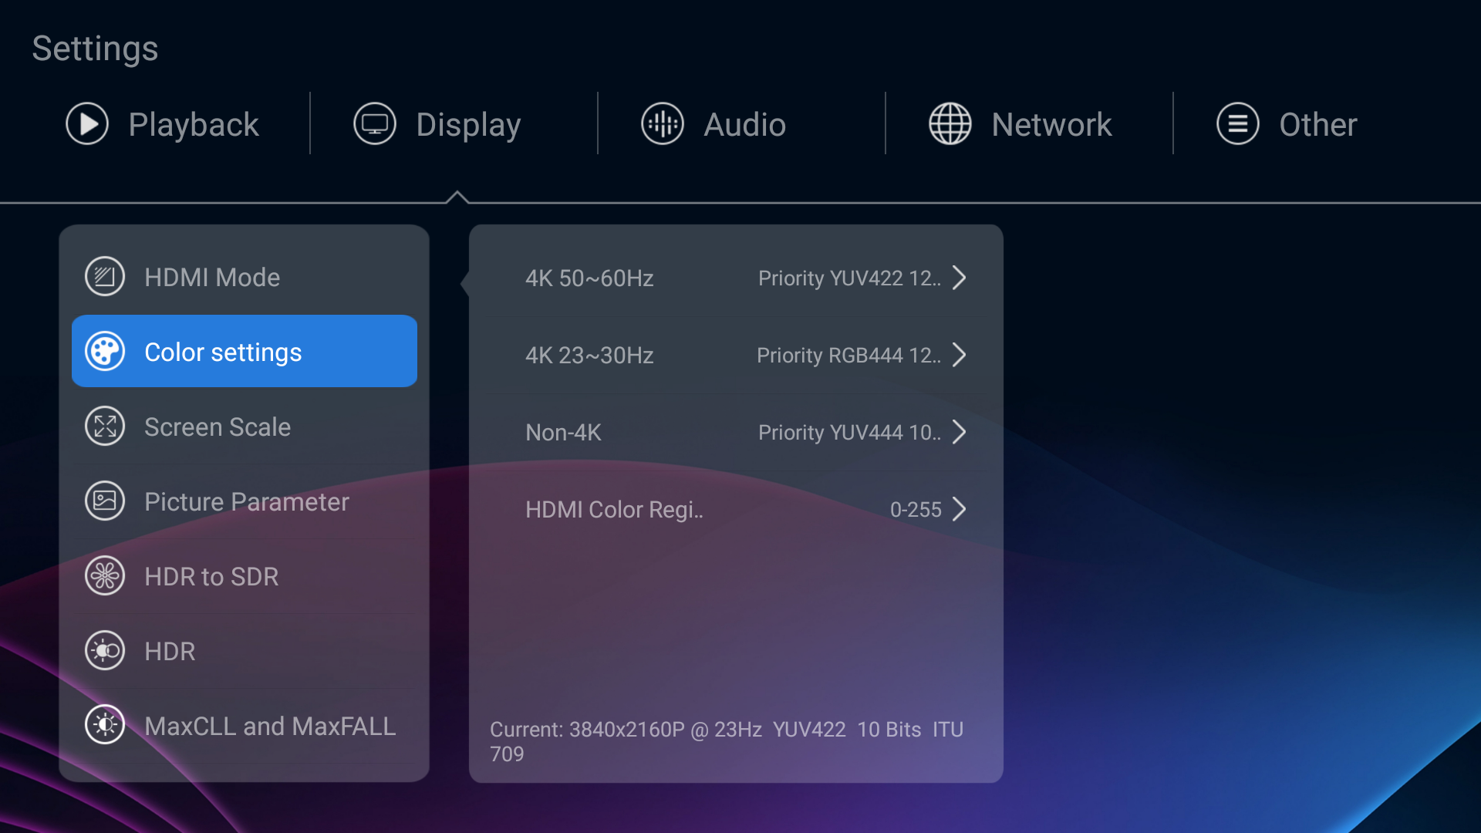Expand the Non-4K priority chevron
This screenshot has height=833, width=1481.
point(959,432)
